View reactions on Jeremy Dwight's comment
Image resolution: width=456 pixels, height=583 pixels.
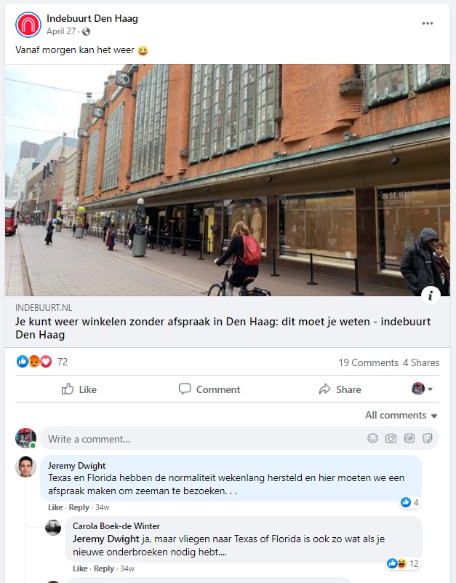click(x=409, y=502)
